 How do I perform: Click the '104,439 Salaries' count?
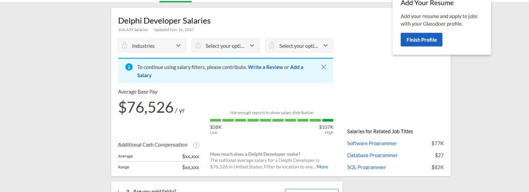133,30
